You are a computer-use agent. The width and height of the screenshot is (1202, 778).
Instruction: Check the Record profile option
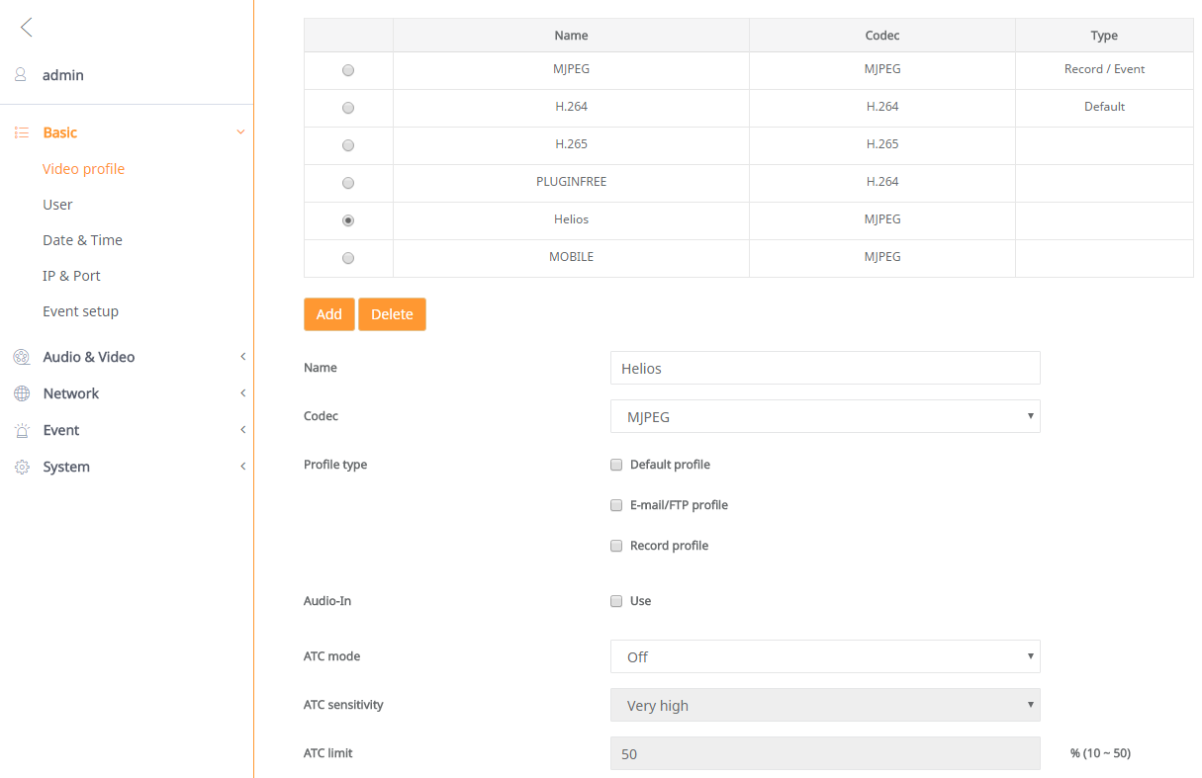coord(616,546)
